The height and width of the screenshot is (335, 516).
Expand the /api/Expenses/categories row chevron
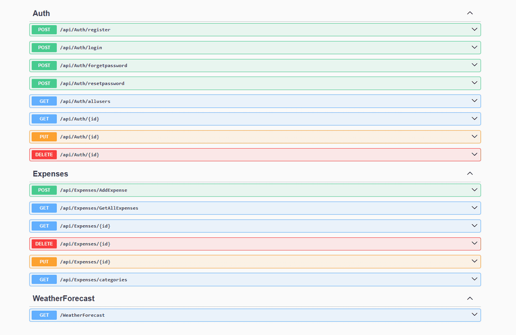475,279
